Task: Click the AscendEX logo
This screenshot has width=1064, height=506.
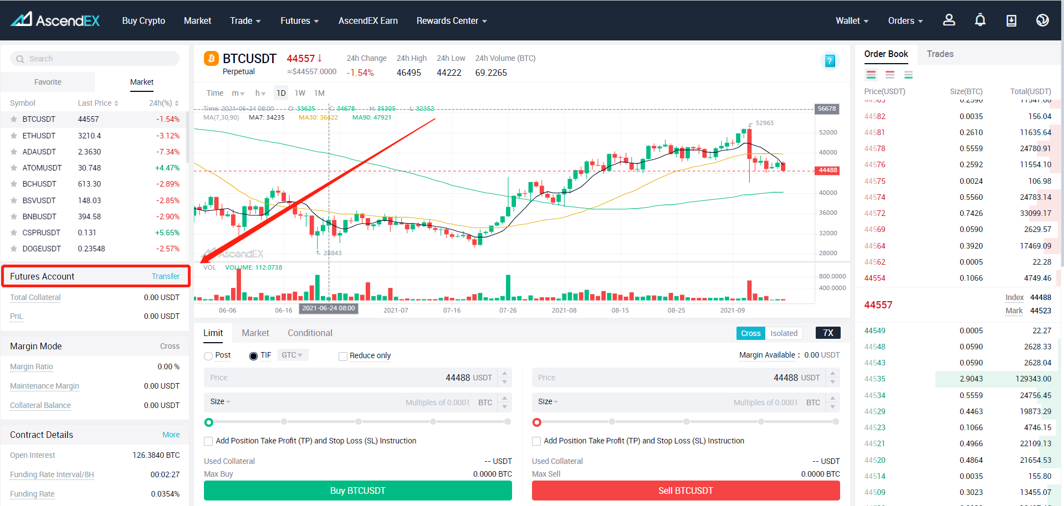Action: click(55, 20)
